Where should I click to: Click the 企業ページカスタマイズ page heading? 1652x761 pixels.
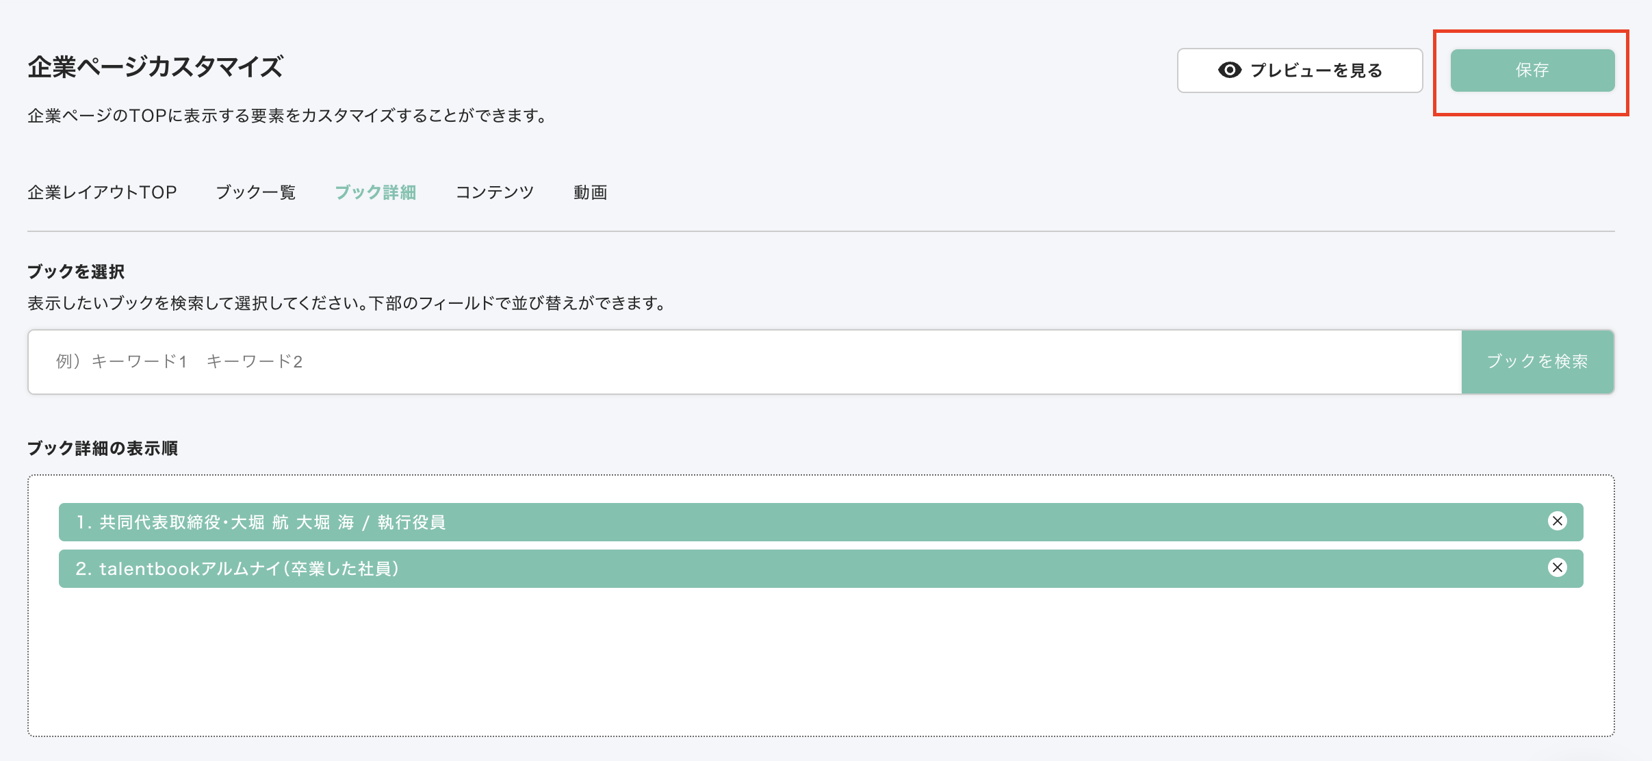point(155,67)
